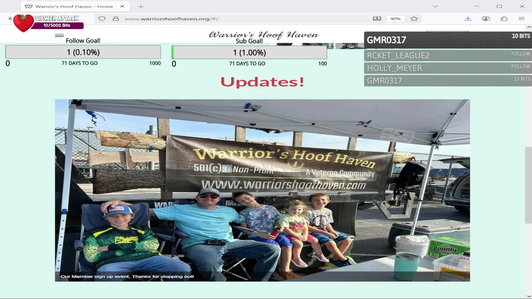
Task: Click the member sign up event photo
Action: [x=262, y=190]
